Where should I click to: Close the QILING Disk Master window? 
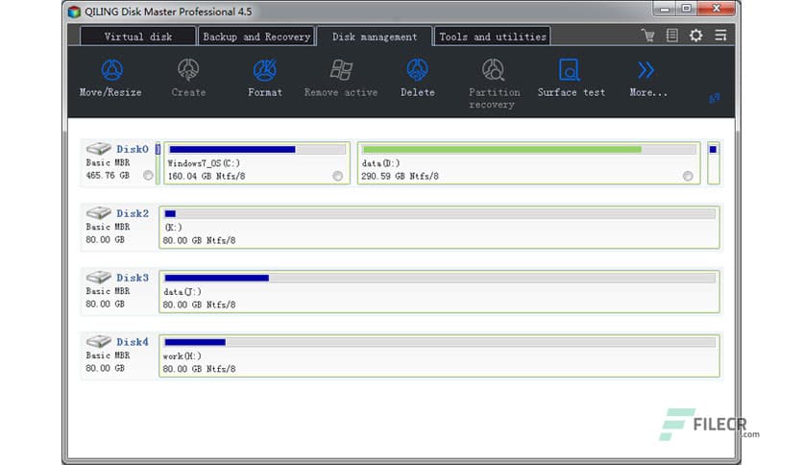click(x=717, y=9)
